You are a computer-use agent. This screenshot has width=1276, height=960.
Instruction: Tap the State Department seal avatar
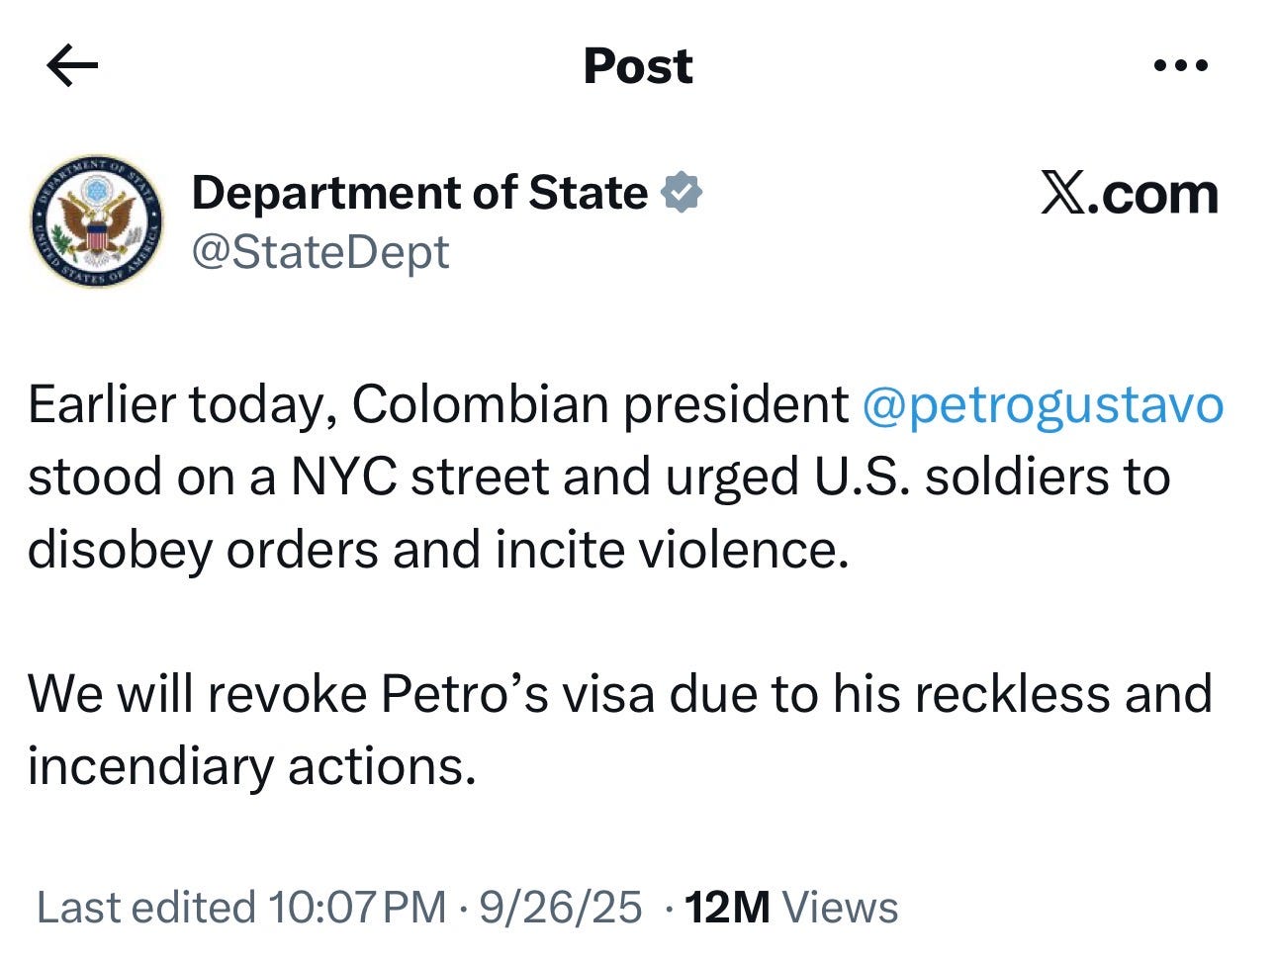(x=96, y=222)
